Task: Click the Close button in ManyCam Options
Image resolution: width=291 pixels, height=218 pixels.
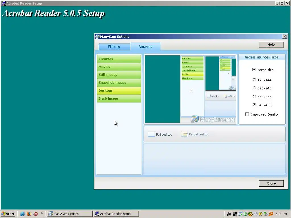Action: coord(271,183)
